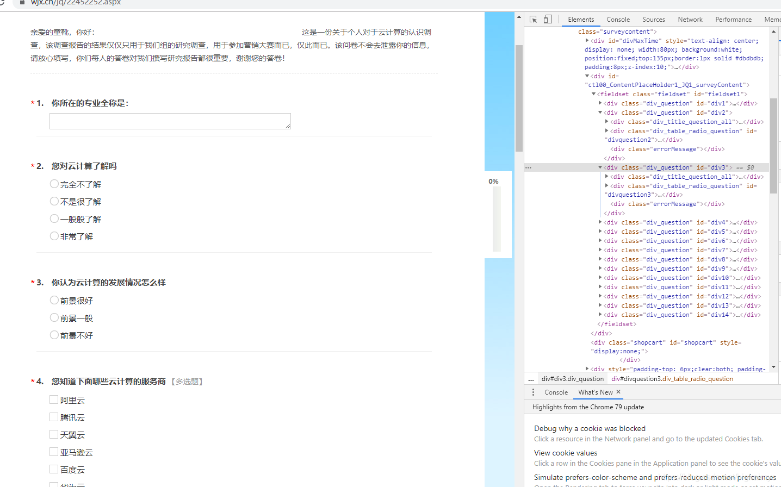The height and width of the screenshot is (487, 781).
Task: Choose the 前景很好 radio option
Action: click(x=54, y=301)
